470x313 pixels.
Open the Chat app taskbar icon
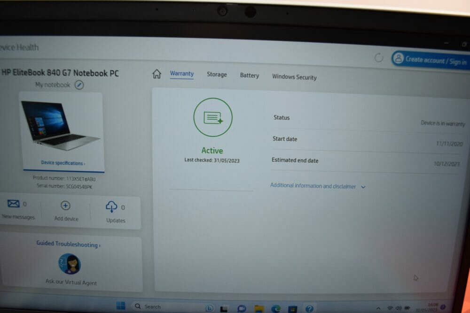(242, 308)
